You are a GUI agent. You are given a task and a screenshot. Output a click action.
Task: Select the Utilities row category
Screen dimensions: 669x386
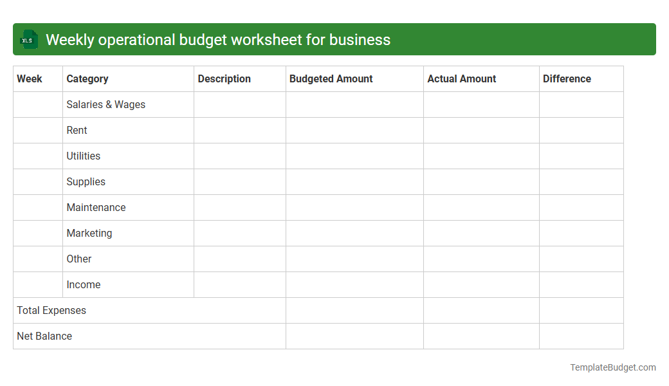pos(83,156)
